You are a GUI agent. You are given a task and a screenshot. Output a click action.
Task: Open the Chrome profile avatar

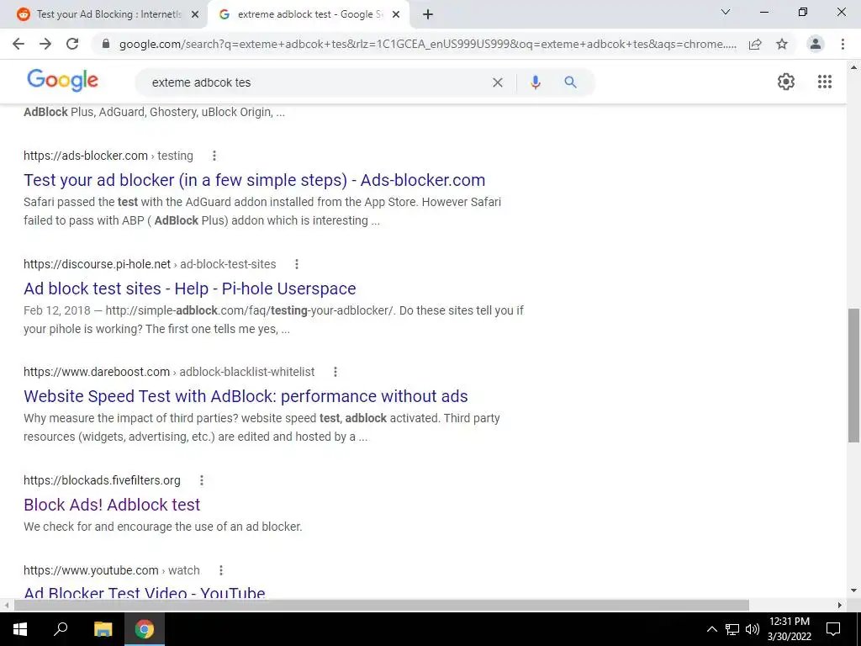816,44
